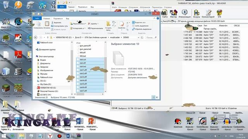The height and width of the screenshot is (139, 248).
Task: Go back with Explorer back arrow
Action: pyautogui.click(x=36, y=37)
